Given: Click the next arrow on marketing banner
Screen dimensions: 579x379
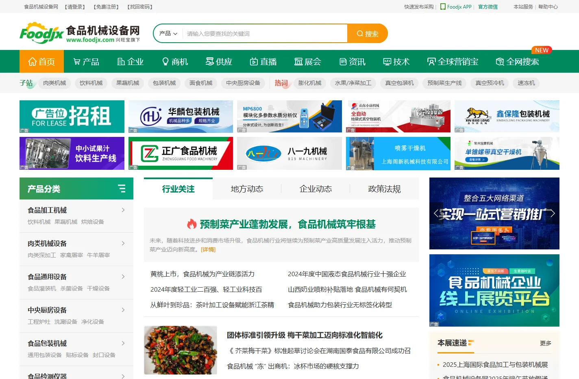Looking at the screenshot, I should coord(553,213).
